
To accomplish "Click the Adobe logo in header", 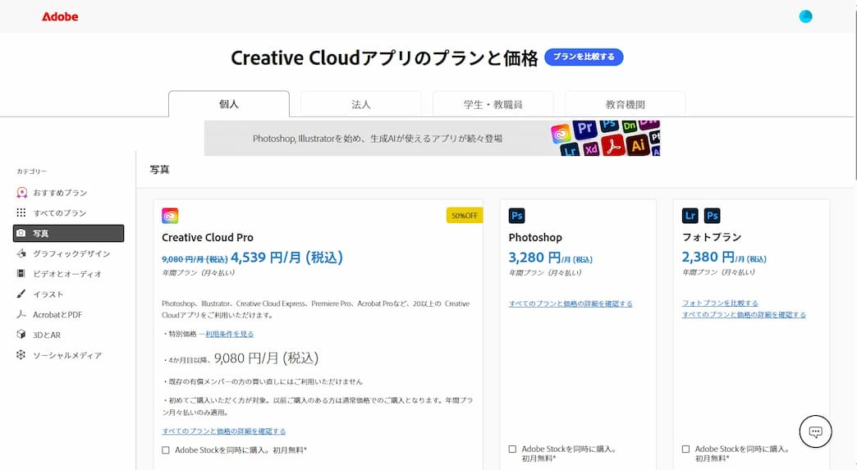I will pos(60,17).
